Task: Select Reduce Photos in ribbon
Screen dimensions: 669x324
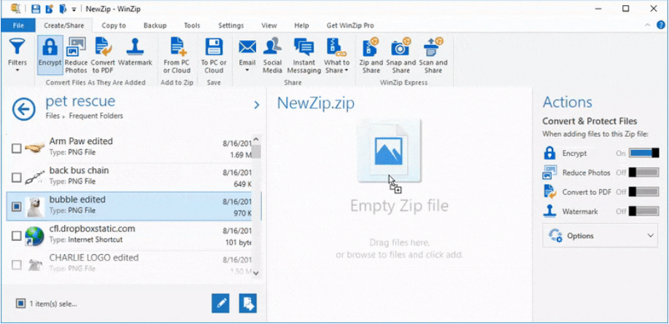Action: click(76, 55)
